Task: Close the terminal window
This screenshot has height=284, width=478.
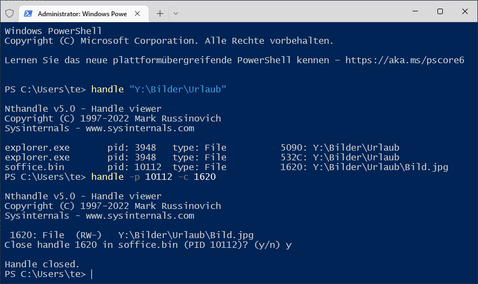Action: point(465,11)
